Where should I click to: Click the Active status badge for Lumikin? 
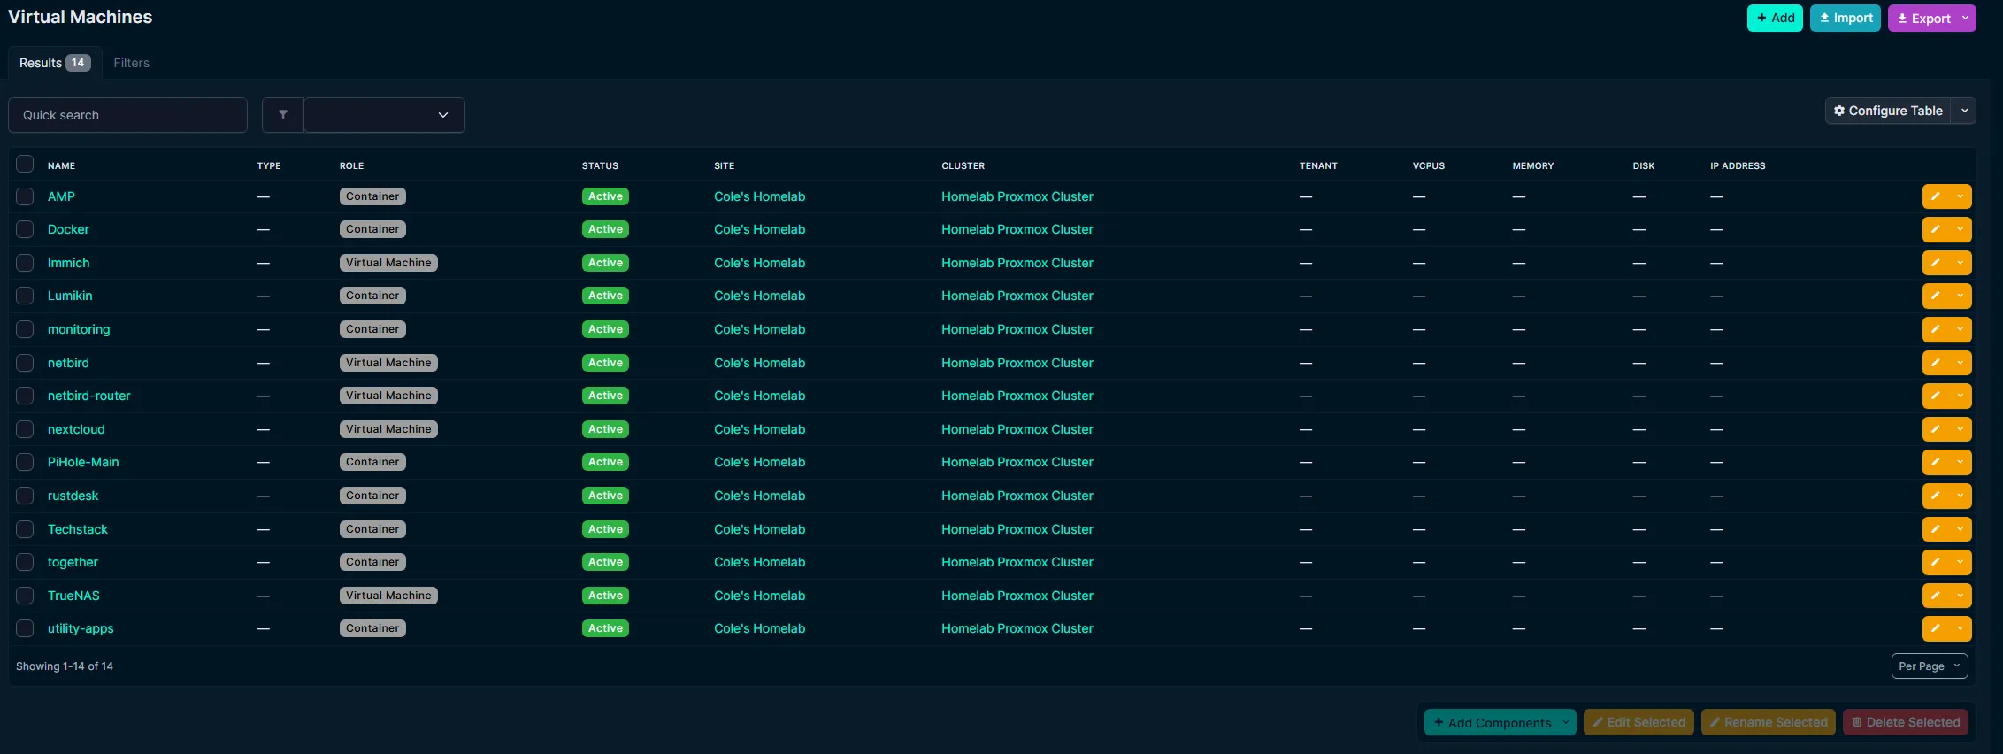pos(605,296)
